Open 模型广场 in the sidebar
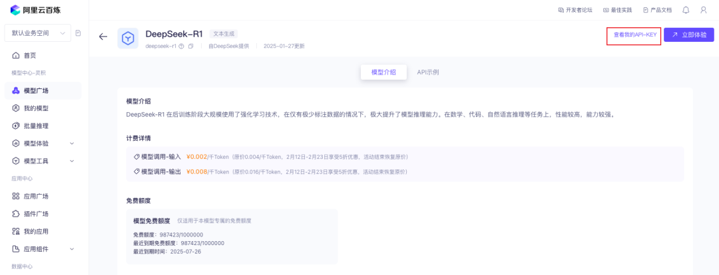The image size is (719, 275). coord(43,90)
